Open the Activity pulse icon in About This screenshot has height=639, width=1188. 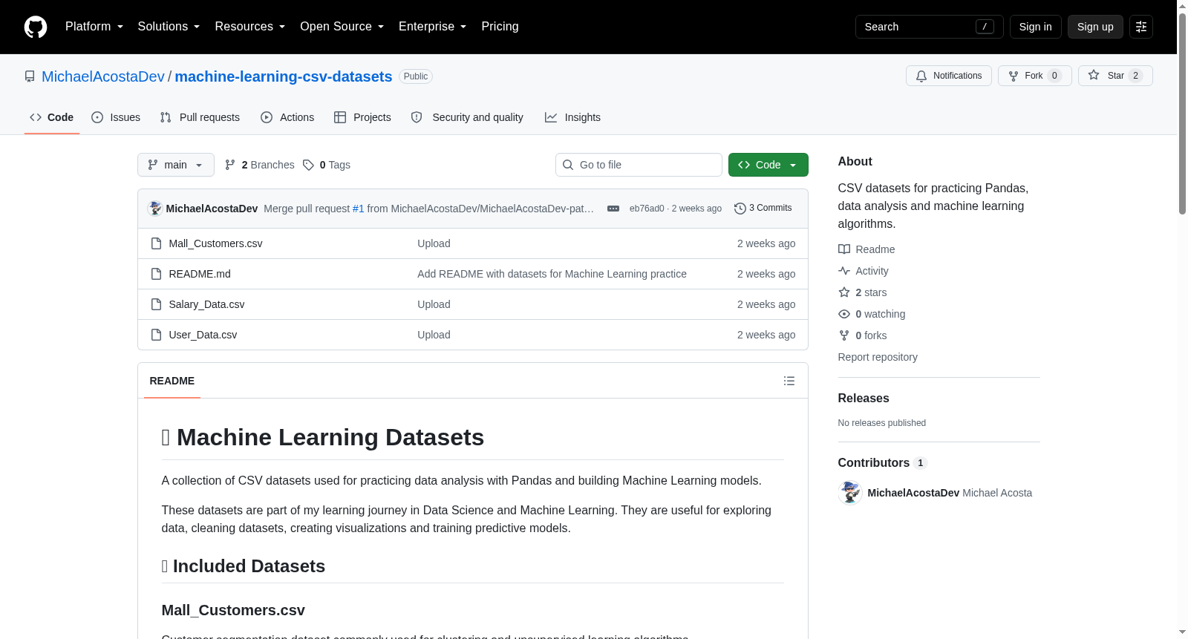pyautogui.click(x=844, y=271)
